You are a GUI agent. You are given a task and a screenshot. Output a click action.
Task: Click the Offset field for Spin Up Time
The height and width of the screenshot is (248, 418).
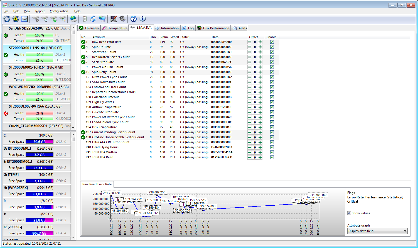point(255,47)
